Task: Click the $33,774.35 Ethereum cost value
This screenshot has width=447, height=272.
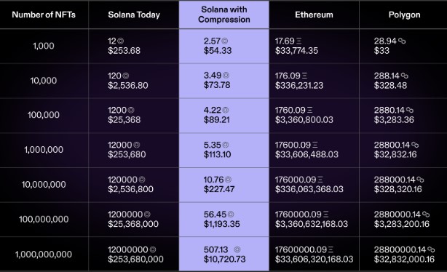Action: tap(296, 51)
